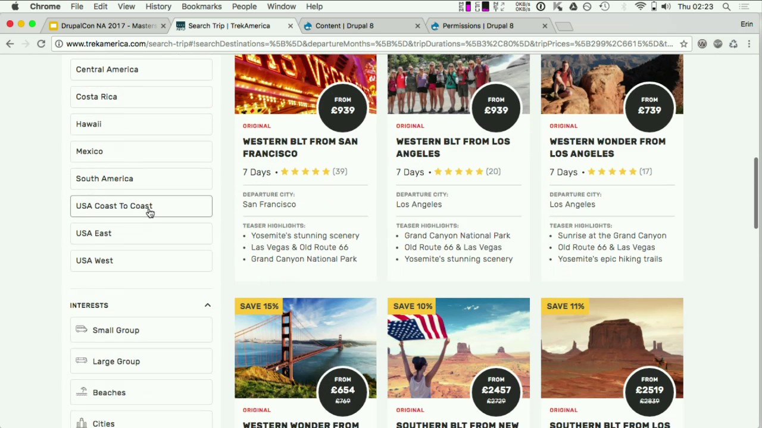Enable the Large Group interest filter
The image size is (762, 428).
coord(141,361)
